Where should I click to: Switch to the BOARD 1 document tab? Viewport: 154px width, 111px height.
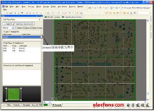52,17
